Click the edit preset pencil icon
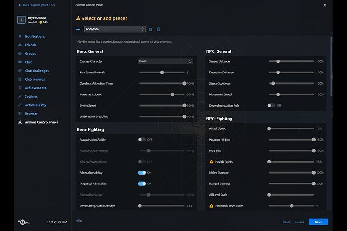 click(x=151, y=29)
